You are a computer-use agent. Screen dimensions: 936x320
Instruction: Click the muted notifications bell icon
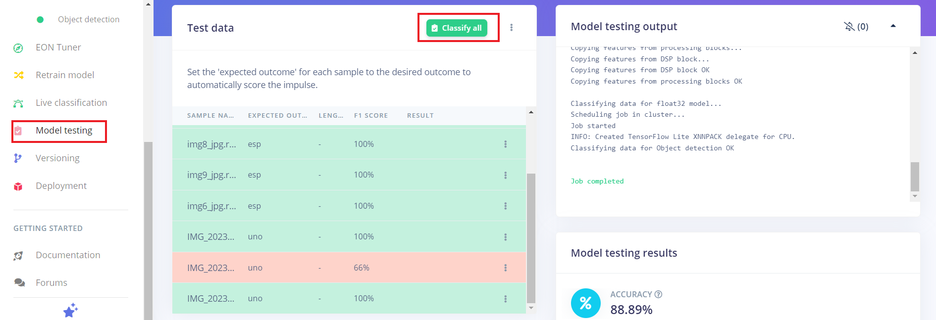849,26
